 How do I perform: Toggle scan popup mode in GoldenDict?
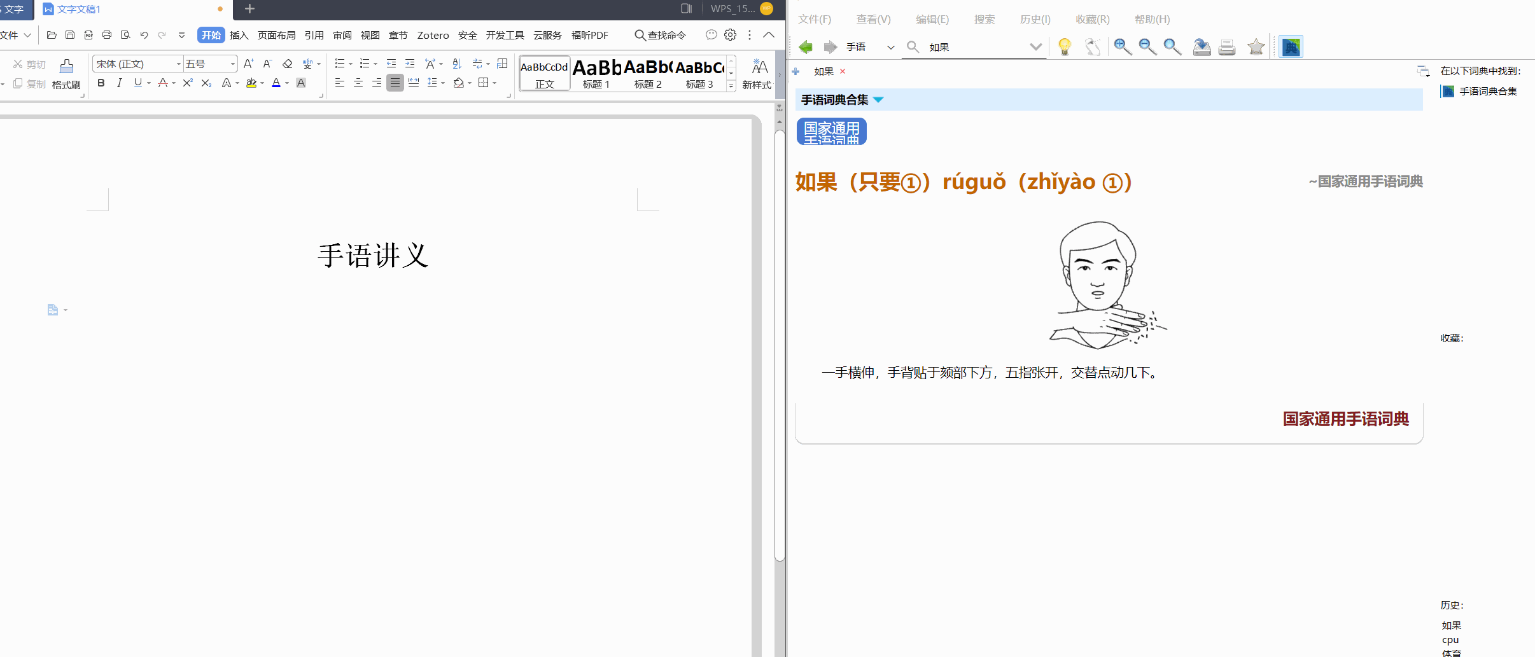coord(1093,46)
